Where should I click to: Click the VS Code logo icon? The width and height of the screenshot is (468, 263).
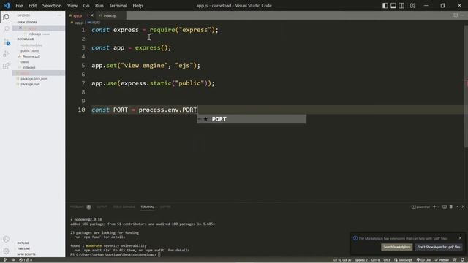tap(7, 6)
